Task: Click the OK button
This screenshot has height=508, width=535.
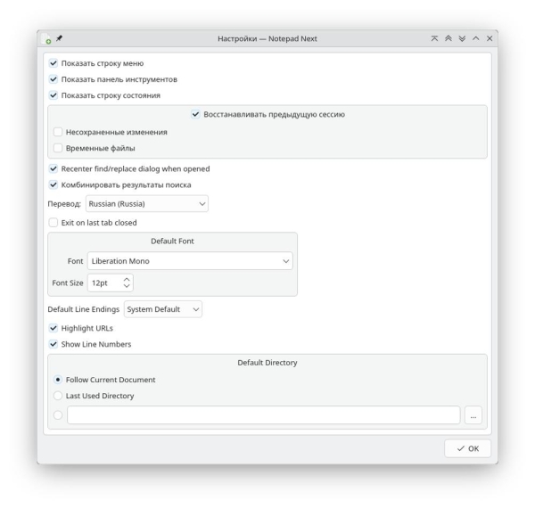Action: pos(468,448)
